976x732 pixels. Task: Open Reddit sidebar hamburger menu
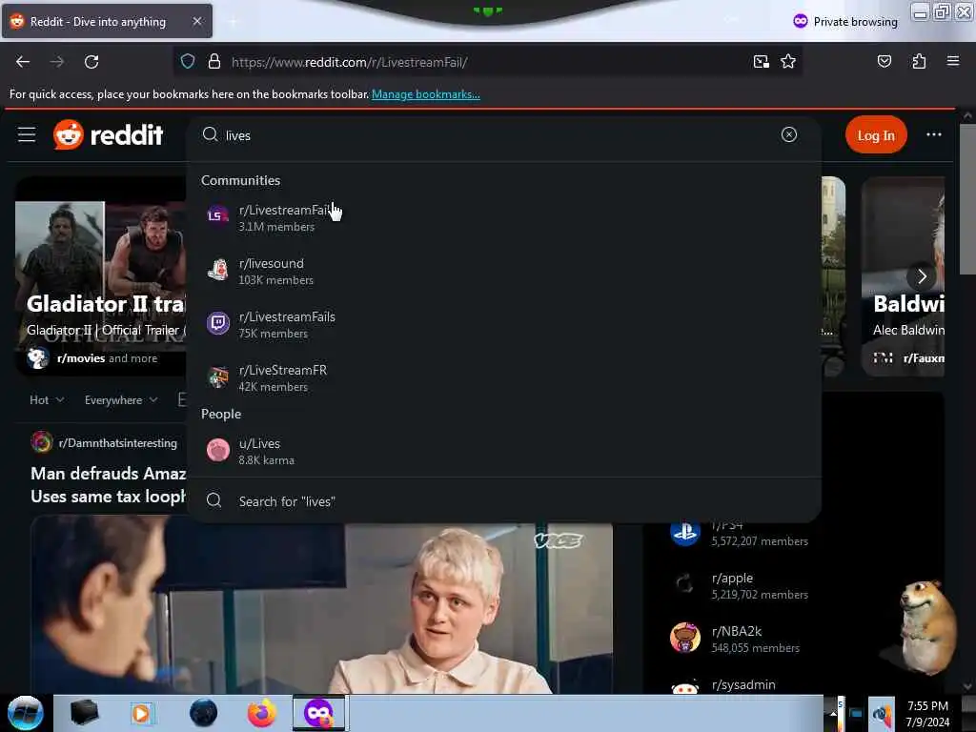point(27,134)
